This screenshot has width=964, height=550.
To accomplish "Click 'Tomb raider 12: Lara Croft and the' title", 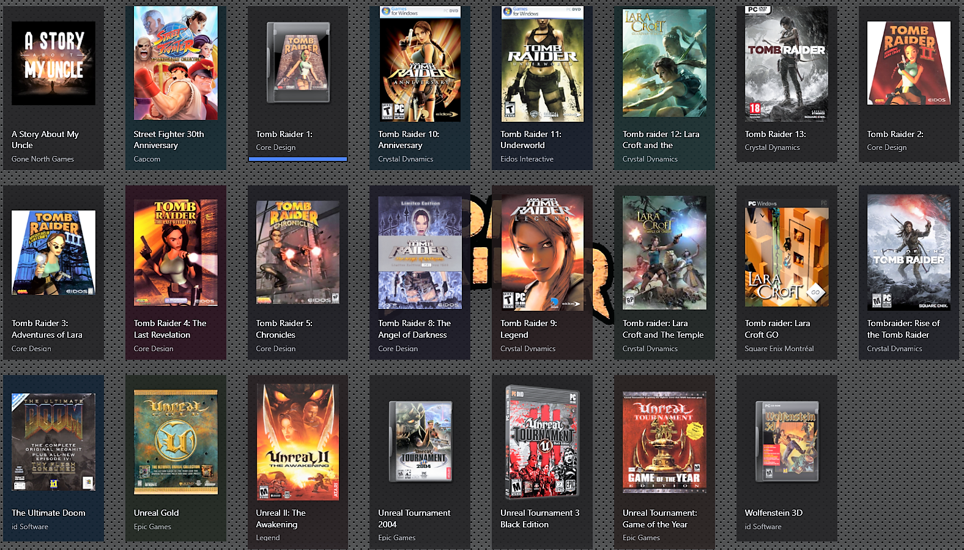I will click(661, 139).
